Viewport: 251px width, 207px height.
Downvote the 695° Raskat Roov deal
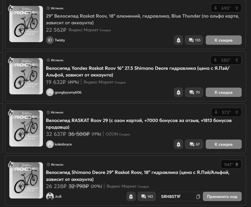(x=216, y=8)
